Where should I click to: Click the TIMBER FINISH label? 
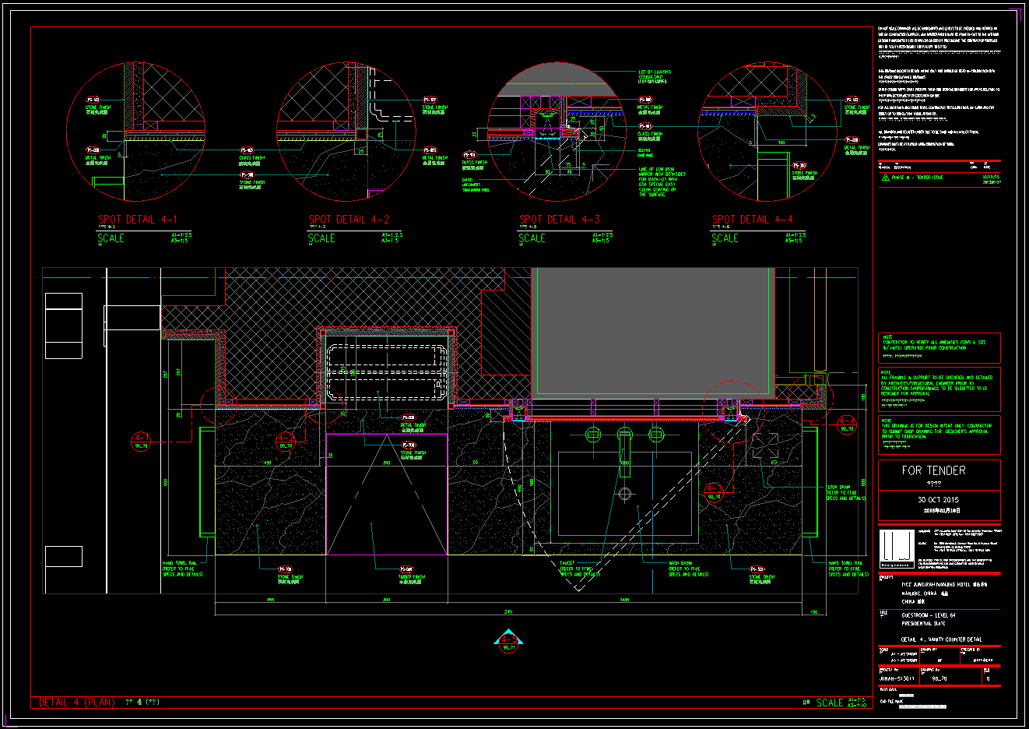[x=412, y=578]
